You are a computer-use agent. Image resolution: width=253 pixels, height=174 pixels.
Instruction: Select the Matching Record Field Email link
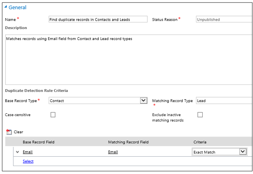(113, 152)
